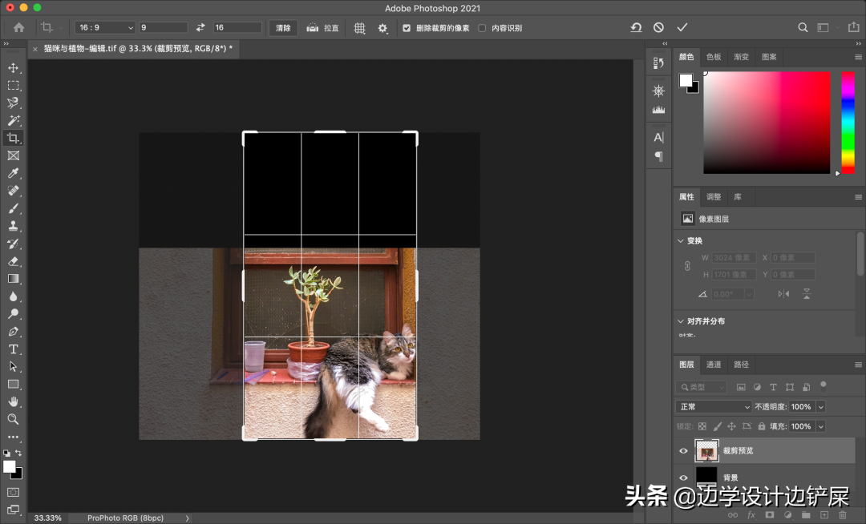The image size is (866, 524).
Task: Switch to the 路径 tab
Action: click(x=741, y=365)
